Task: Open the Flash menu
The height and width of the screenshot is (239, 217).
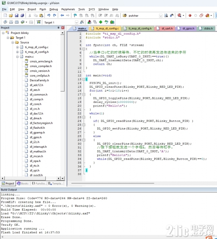Action: (x=43, y=9)
